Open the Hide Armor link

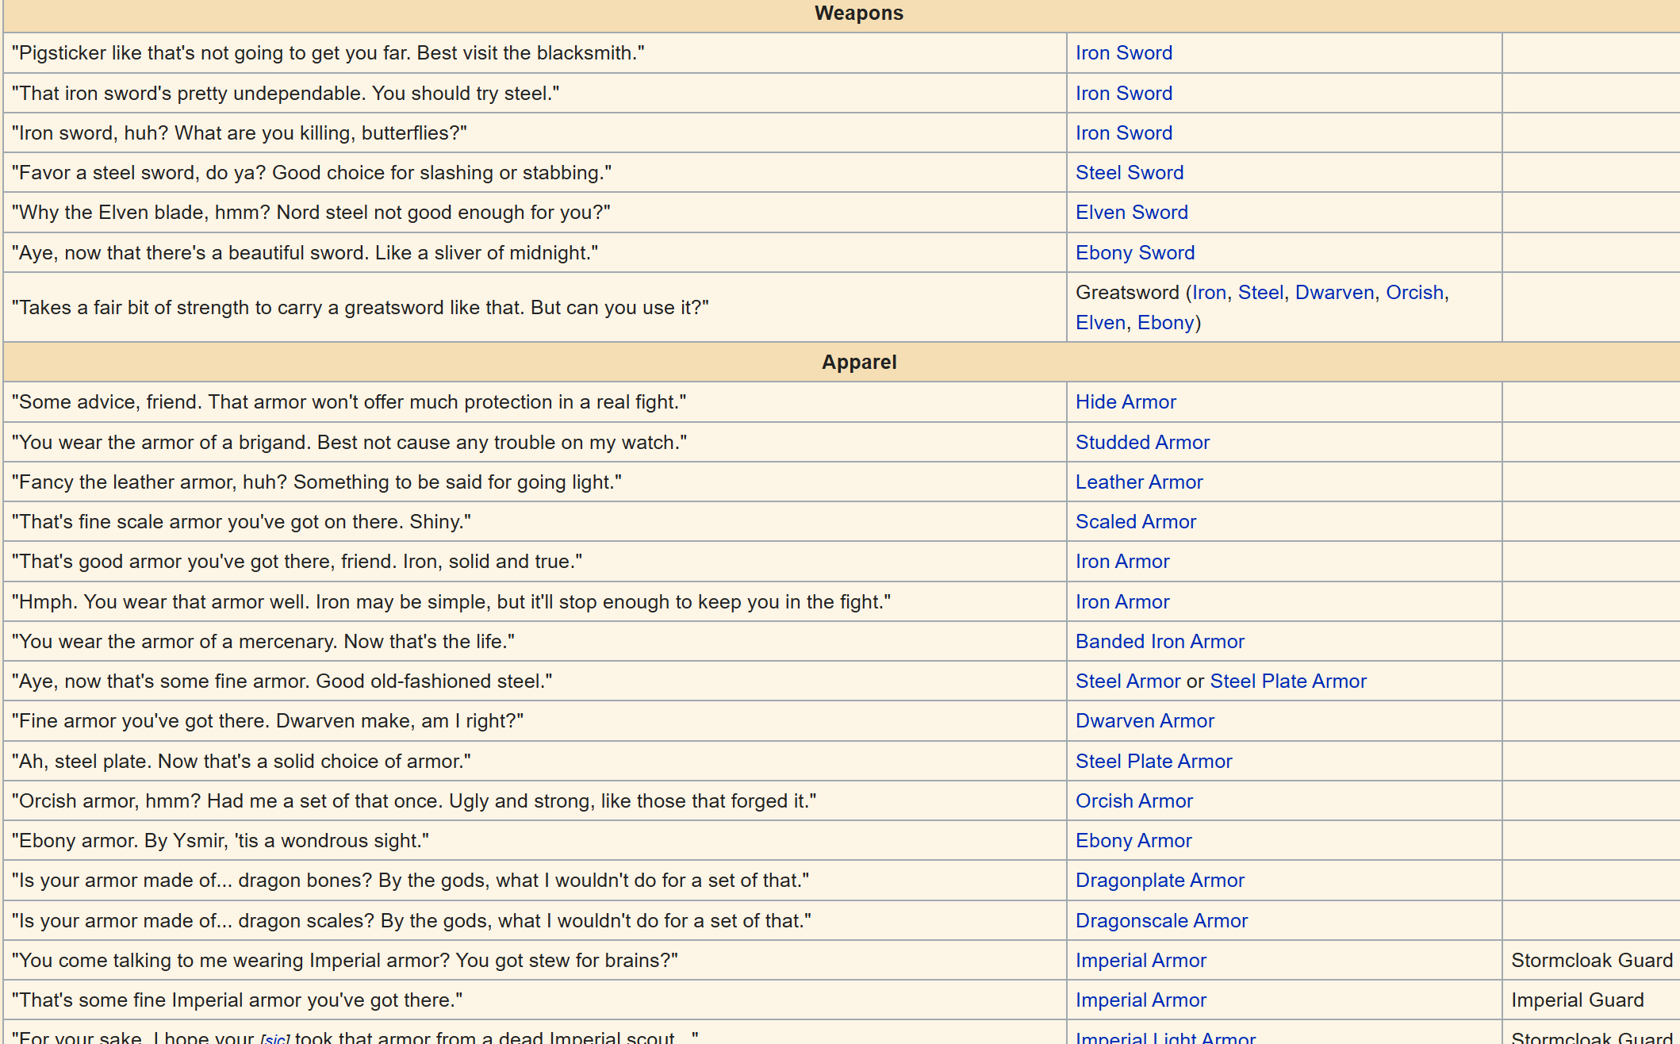1126,402
